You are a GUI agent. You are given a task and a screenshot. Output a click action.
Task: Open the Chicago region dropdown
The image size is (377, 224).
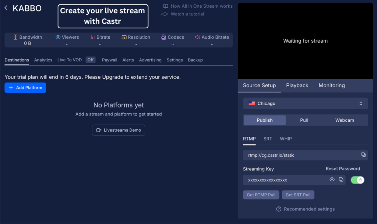click(x=305, y=103)
